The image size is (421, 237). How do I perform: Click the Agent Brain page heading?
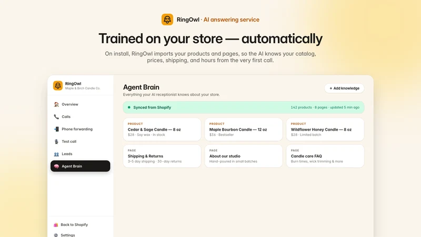pyautogui.click(x=141, y=87)
